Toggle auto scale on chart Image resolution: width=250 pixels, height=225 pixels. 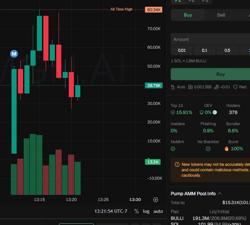(158, 211)
